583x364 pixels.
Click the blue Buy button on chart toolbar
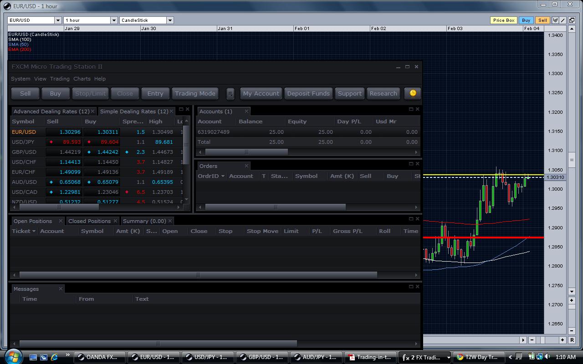click(526, 20)
